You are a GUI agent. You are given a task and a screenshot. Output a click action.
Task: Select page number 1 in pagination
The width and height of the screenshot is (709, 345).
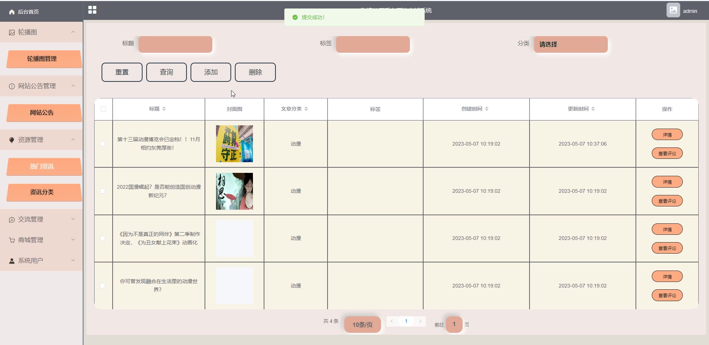(406, 321)
